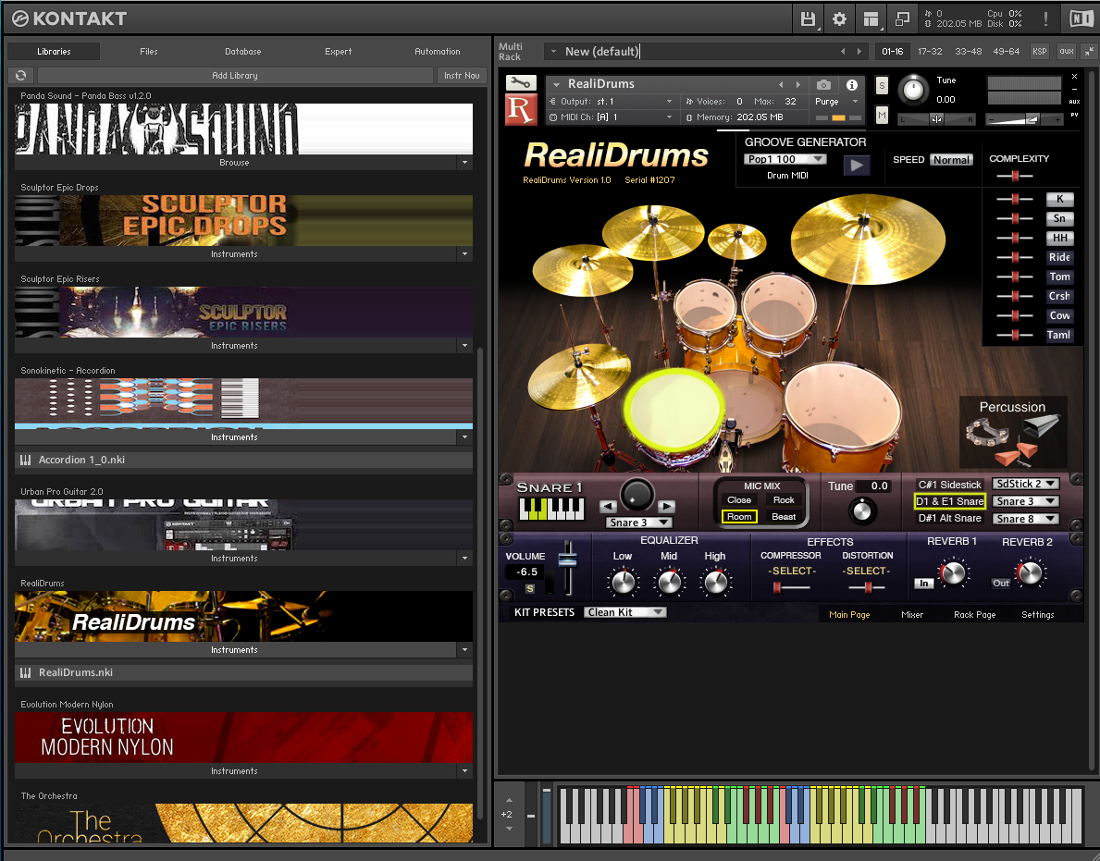Viewport: 1100px width, 861px height.
Task: Open the Purge dropdown menu
Action: tap(837, 101)
